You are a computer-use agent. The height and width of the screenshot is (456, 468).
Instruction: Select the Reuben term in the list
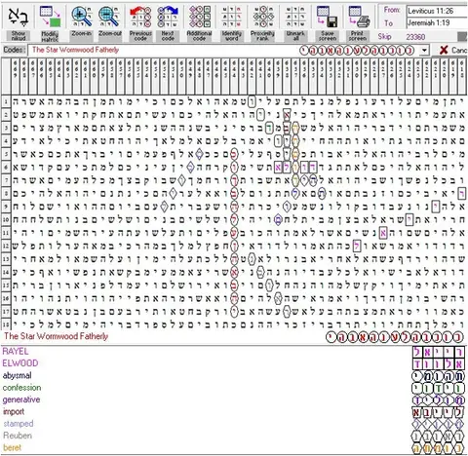click(x=18, y=436)
